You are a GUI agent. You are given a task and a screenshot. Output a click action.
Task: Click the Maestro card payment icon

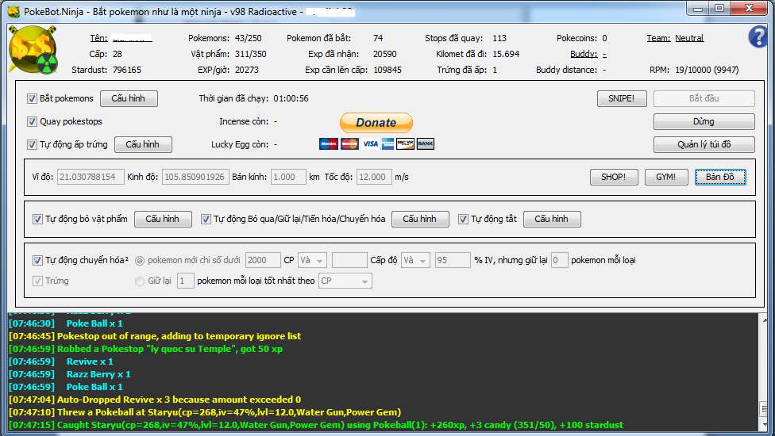pyautogui.click(x=329, y=144)
